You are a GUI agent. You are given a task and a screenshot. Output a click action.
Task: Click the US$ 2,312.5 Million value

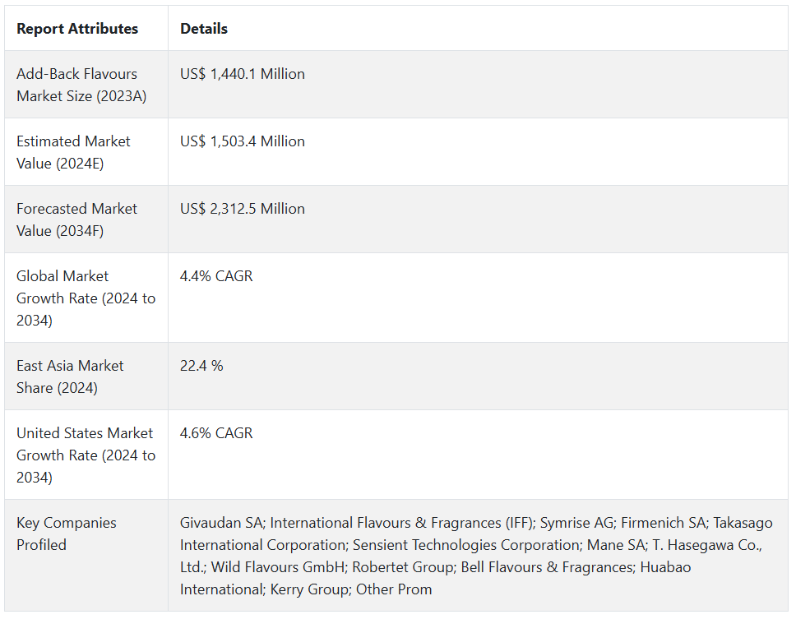(243, 209)
